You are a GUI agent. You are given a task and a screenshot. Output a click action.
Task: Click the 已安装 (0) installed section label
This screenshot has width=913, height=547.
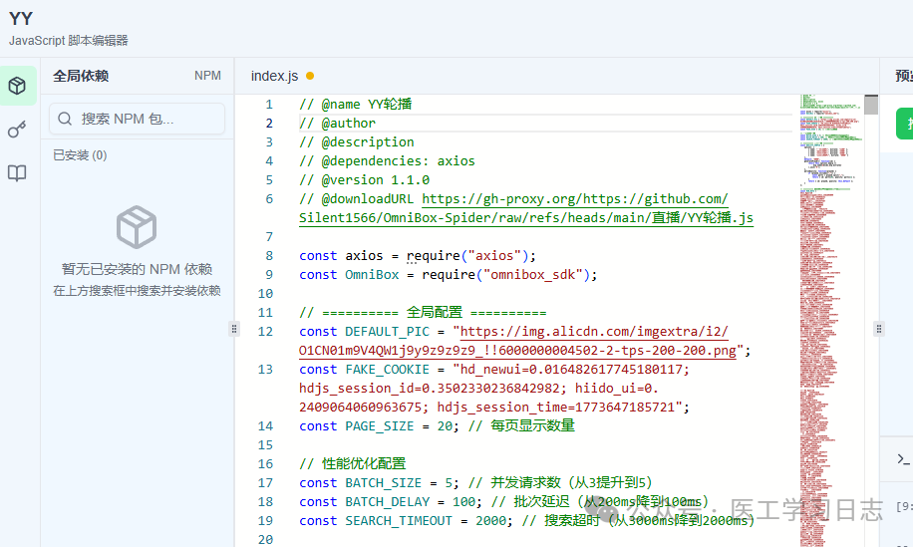click(x=80, y=155)
